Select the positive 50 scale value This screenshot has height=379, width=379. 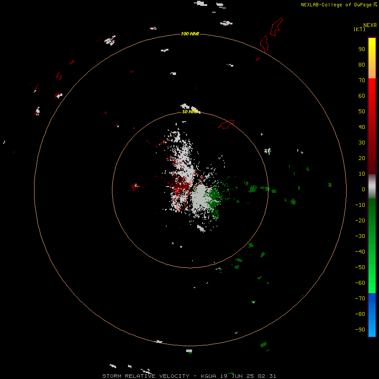[362, 112]
